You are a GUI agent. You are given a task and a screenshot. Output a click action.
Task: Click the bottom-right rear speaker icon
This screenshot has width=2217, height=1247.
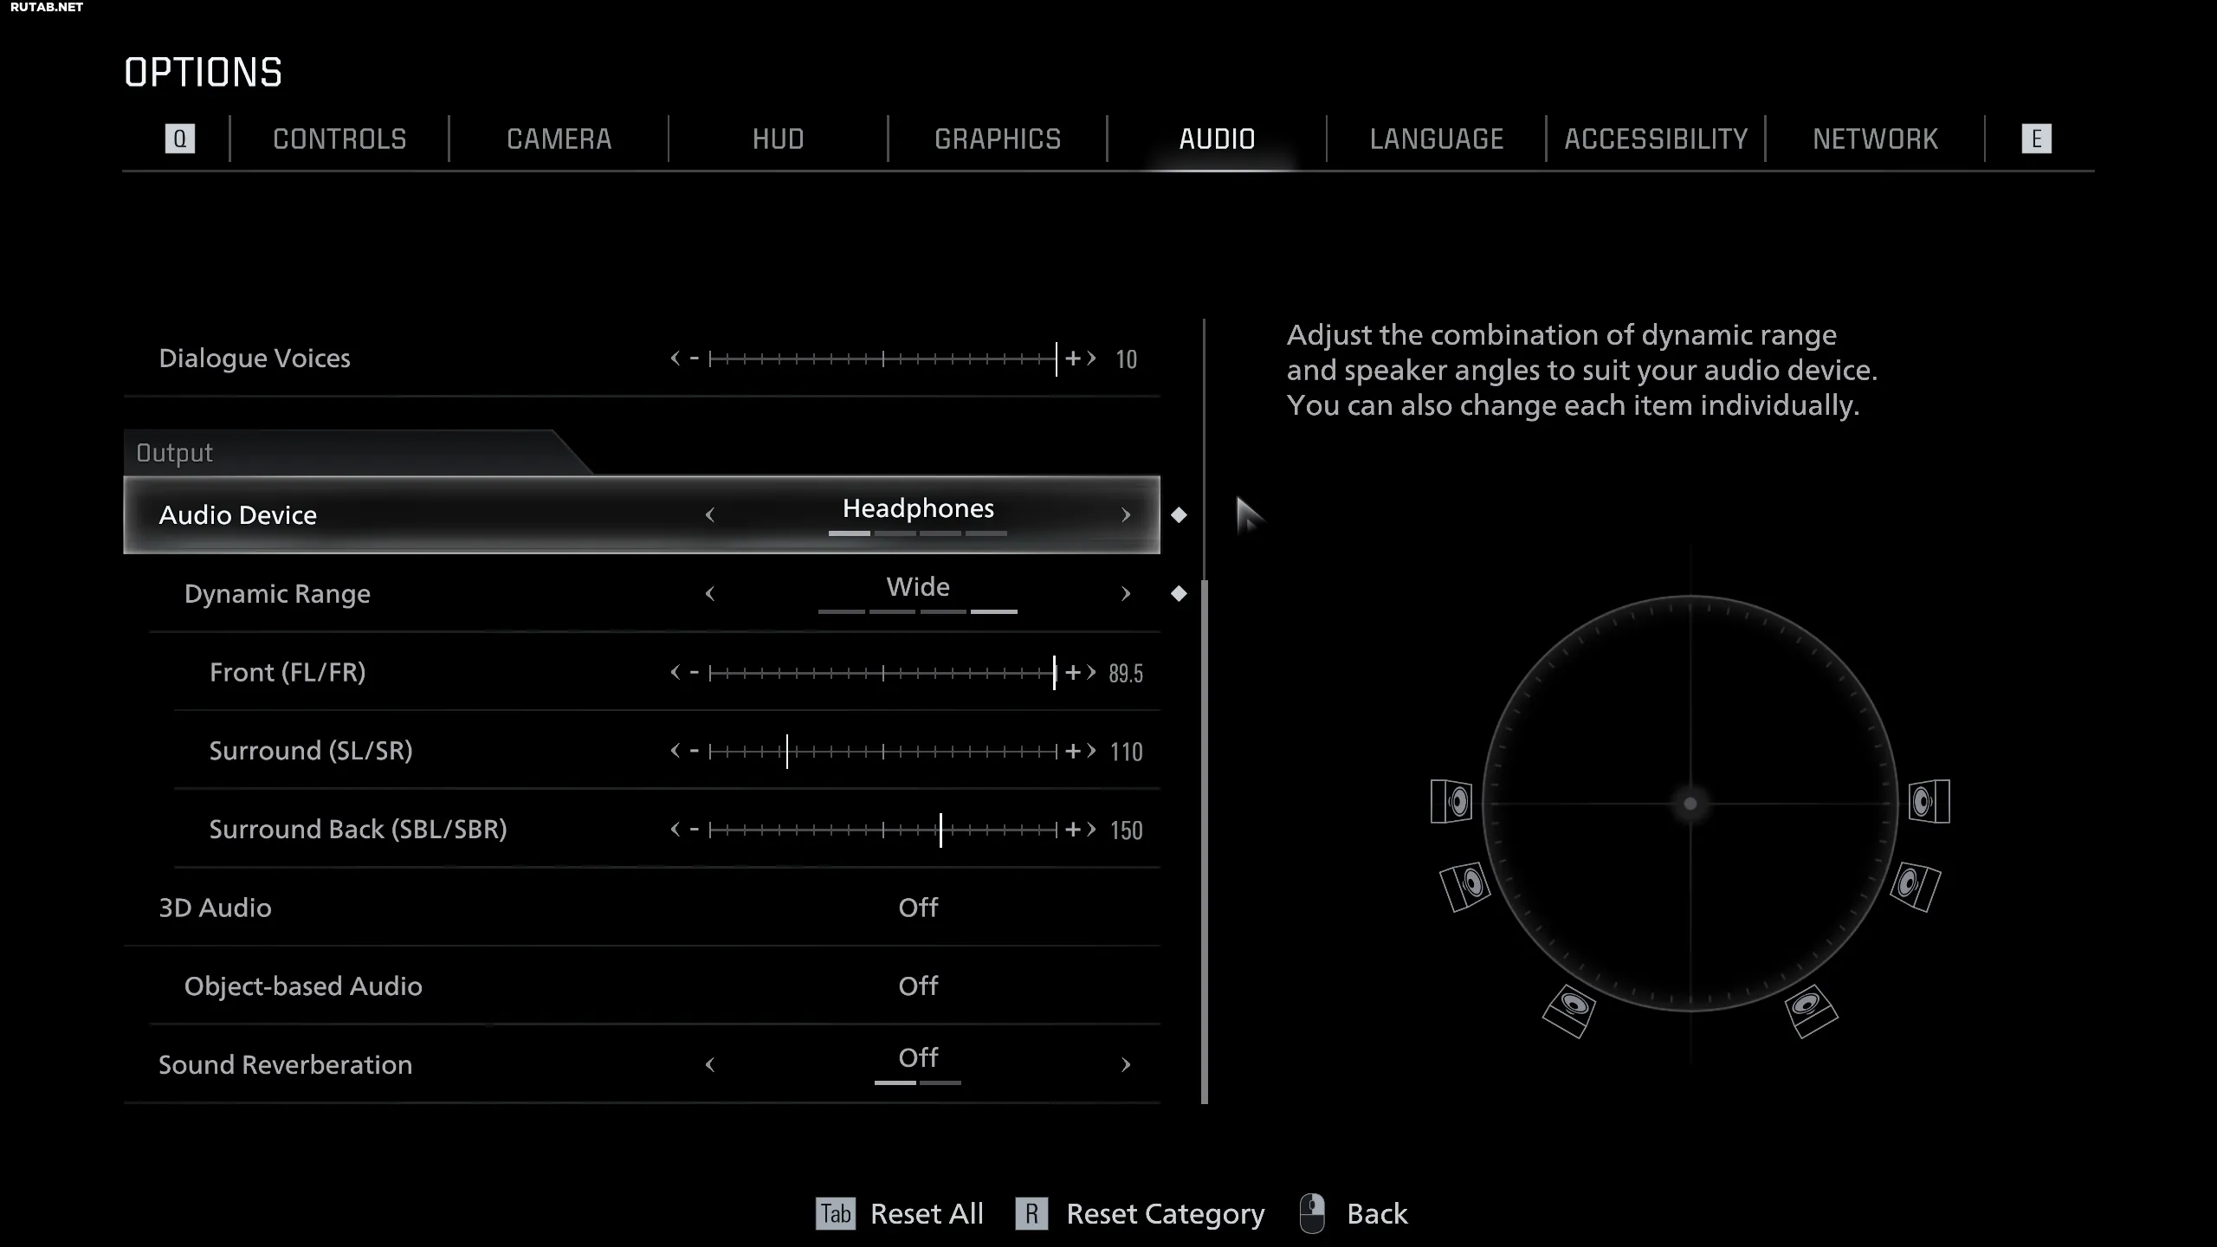pyautogui.click(x=1811, y=1010)
